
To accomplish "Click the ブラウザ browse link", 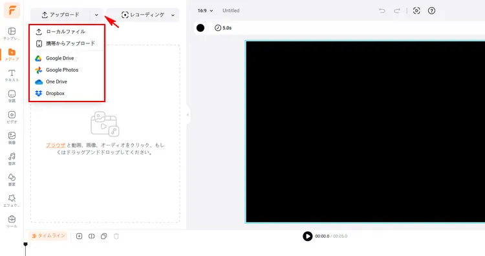I will [x=56, y=145].
